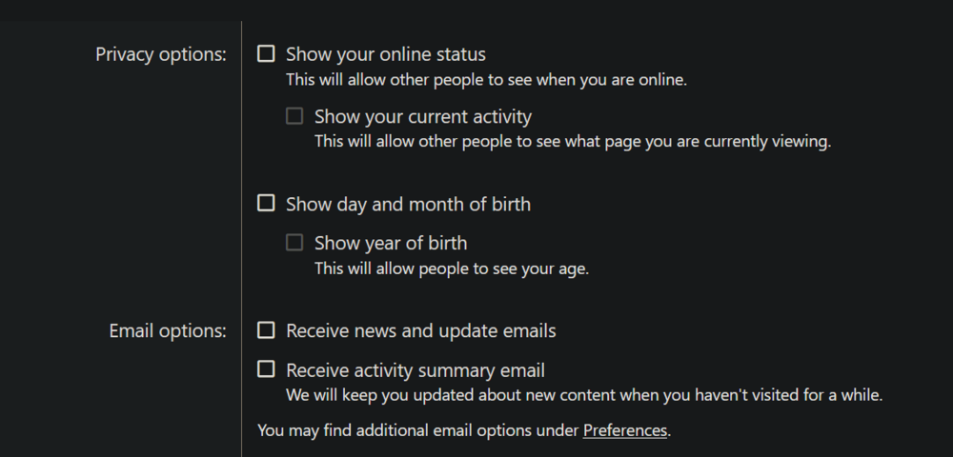953x457 pixels.
Task: Click the 'Email options:' section heading
Action: click(x=168, y=331)
